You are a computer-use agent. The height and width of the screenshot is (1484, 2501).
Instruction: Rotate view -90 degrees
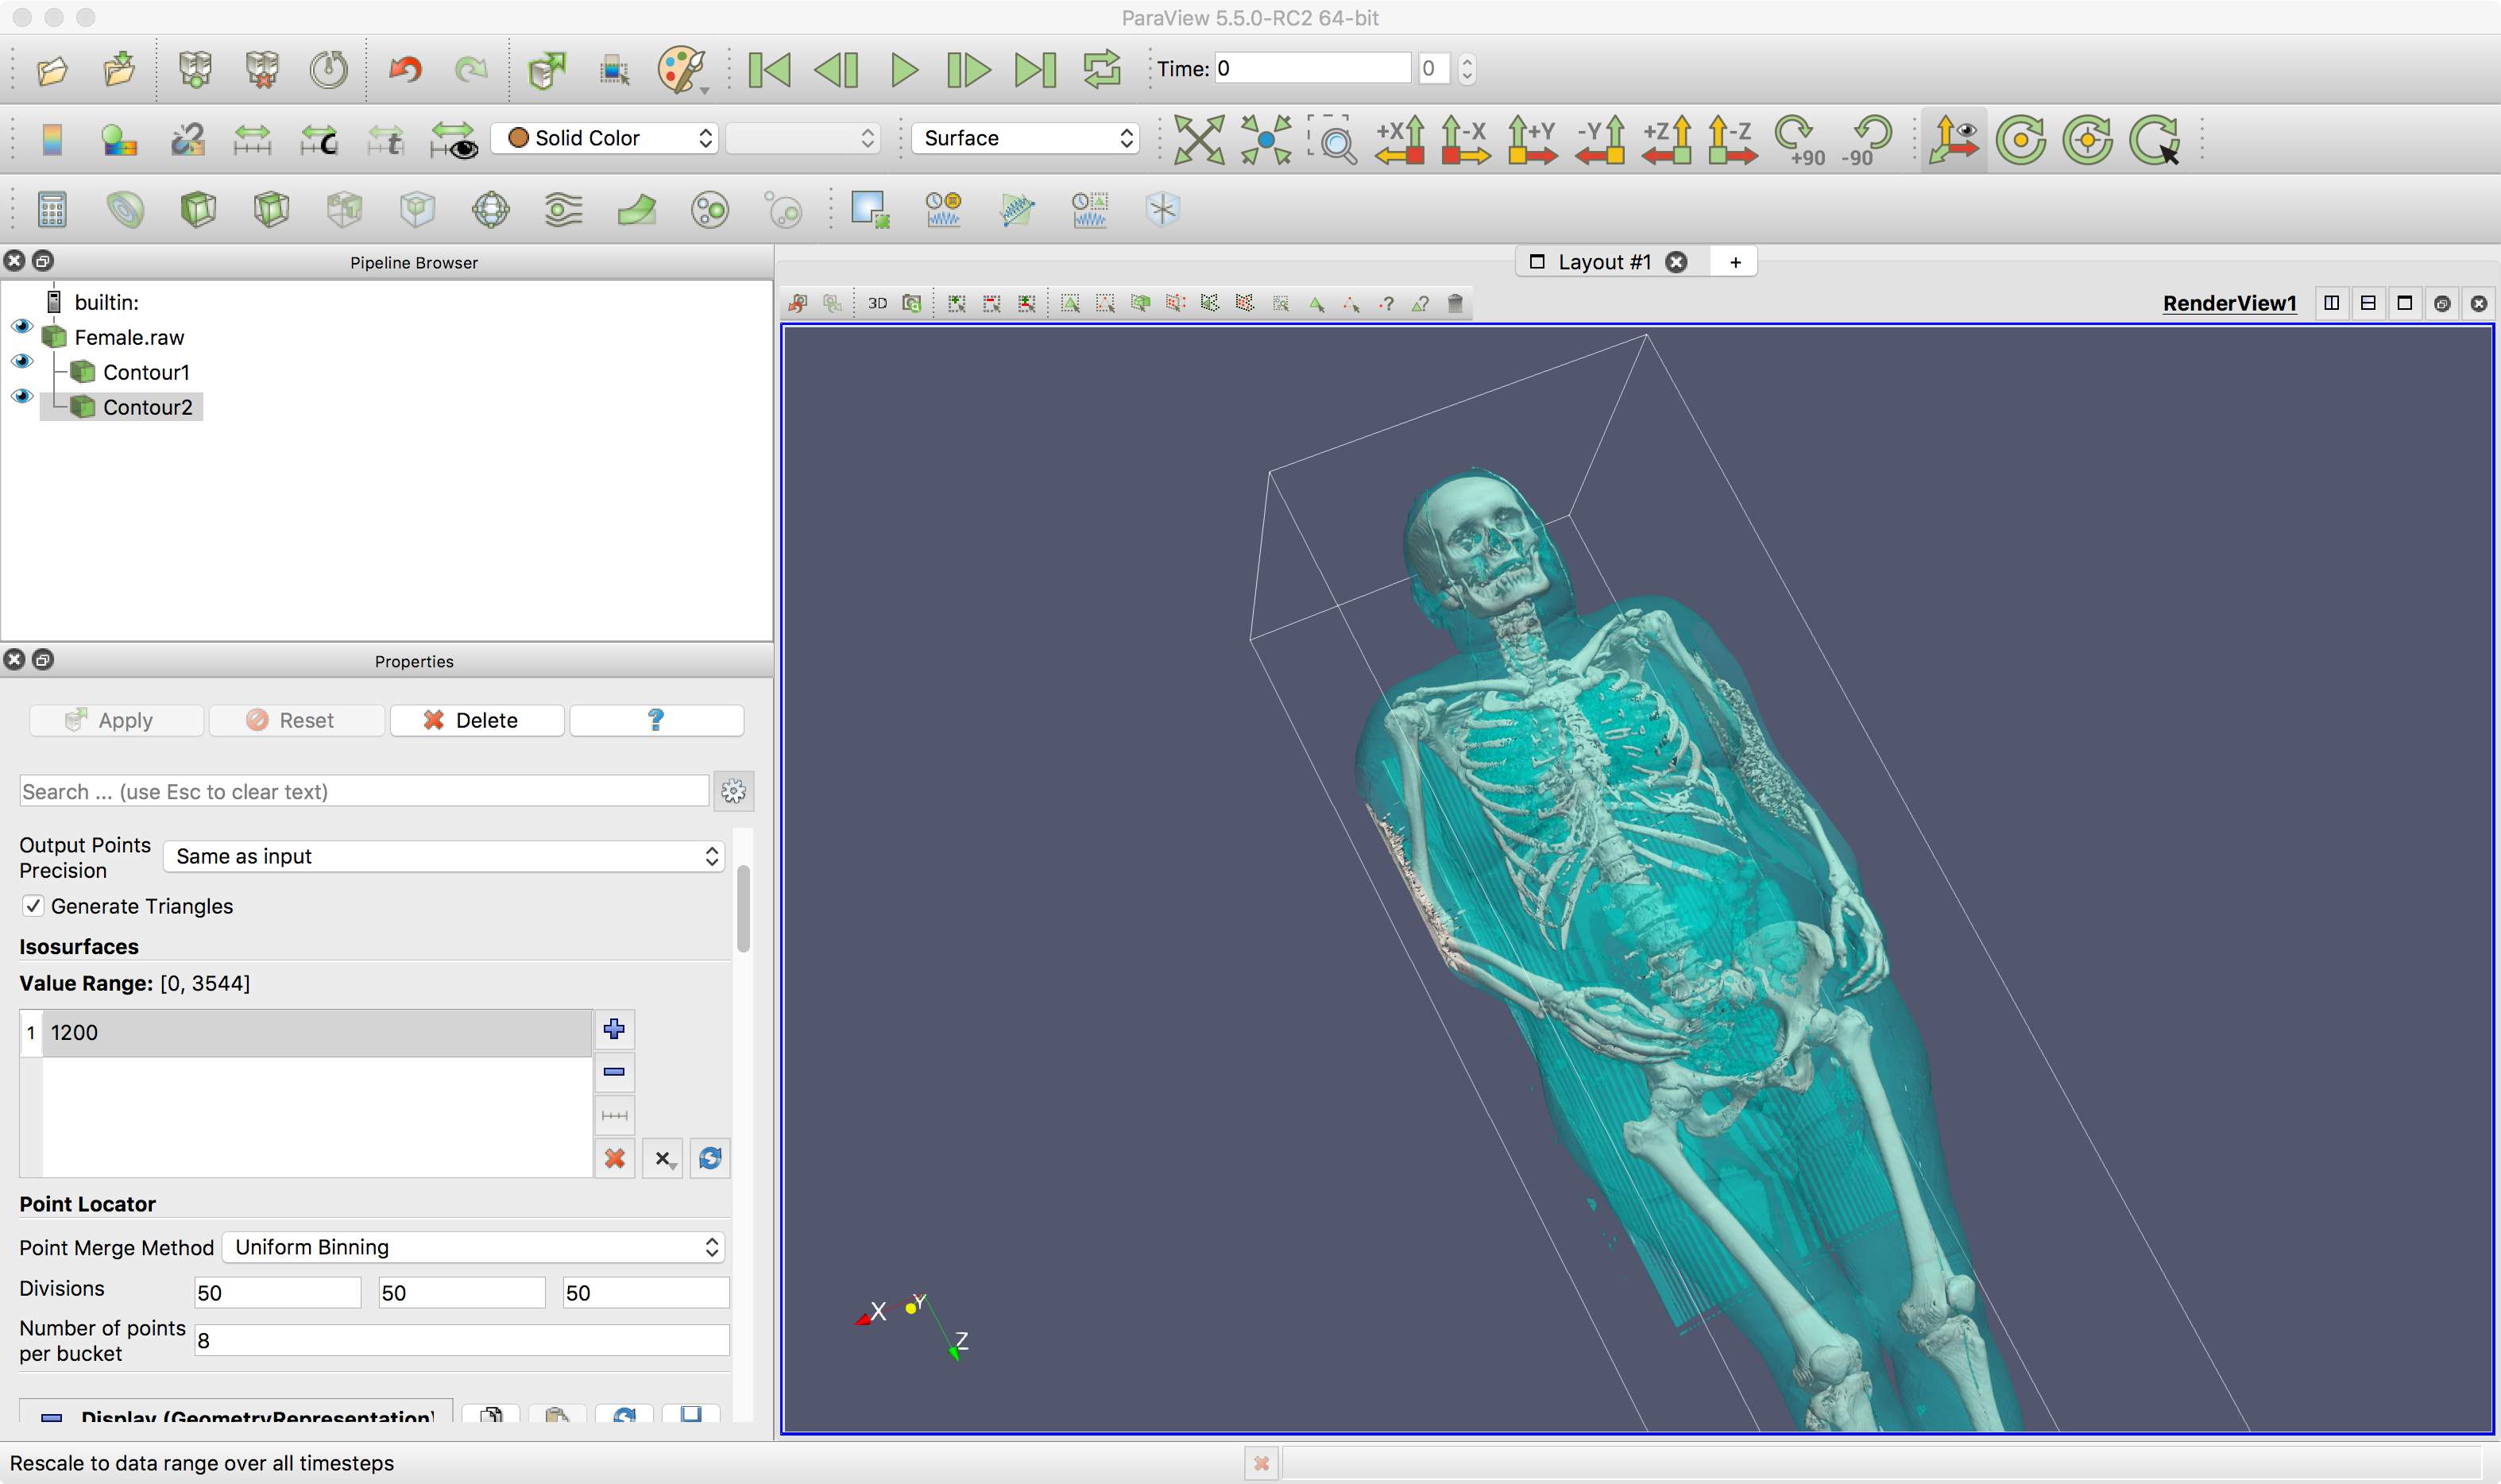[x=1867, y=141]
